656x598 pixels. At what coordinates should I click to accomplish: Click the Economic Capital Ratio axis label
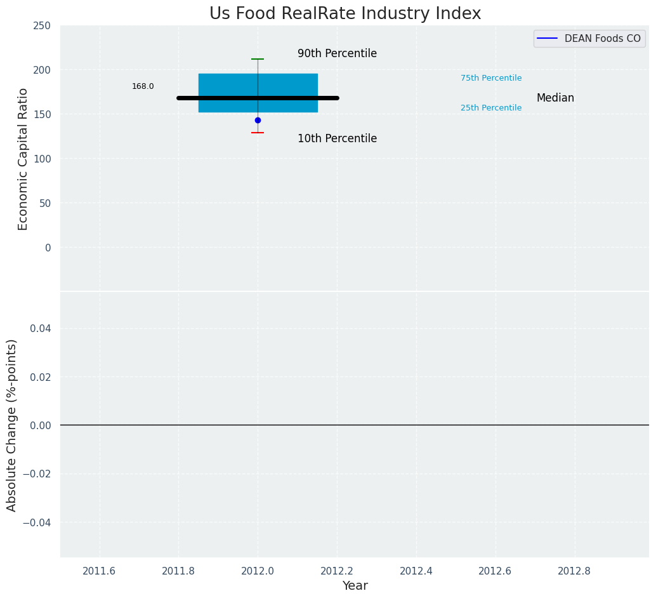pyautogui.click(x=23, y=159)
